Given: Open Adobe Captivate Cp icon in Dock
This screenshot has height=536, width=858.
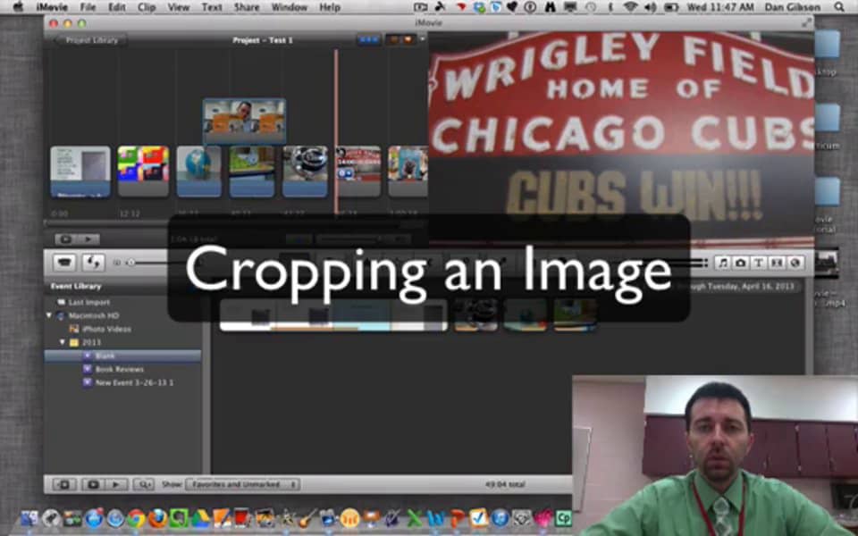Looking at the screenshot, I should coord(563,517).
